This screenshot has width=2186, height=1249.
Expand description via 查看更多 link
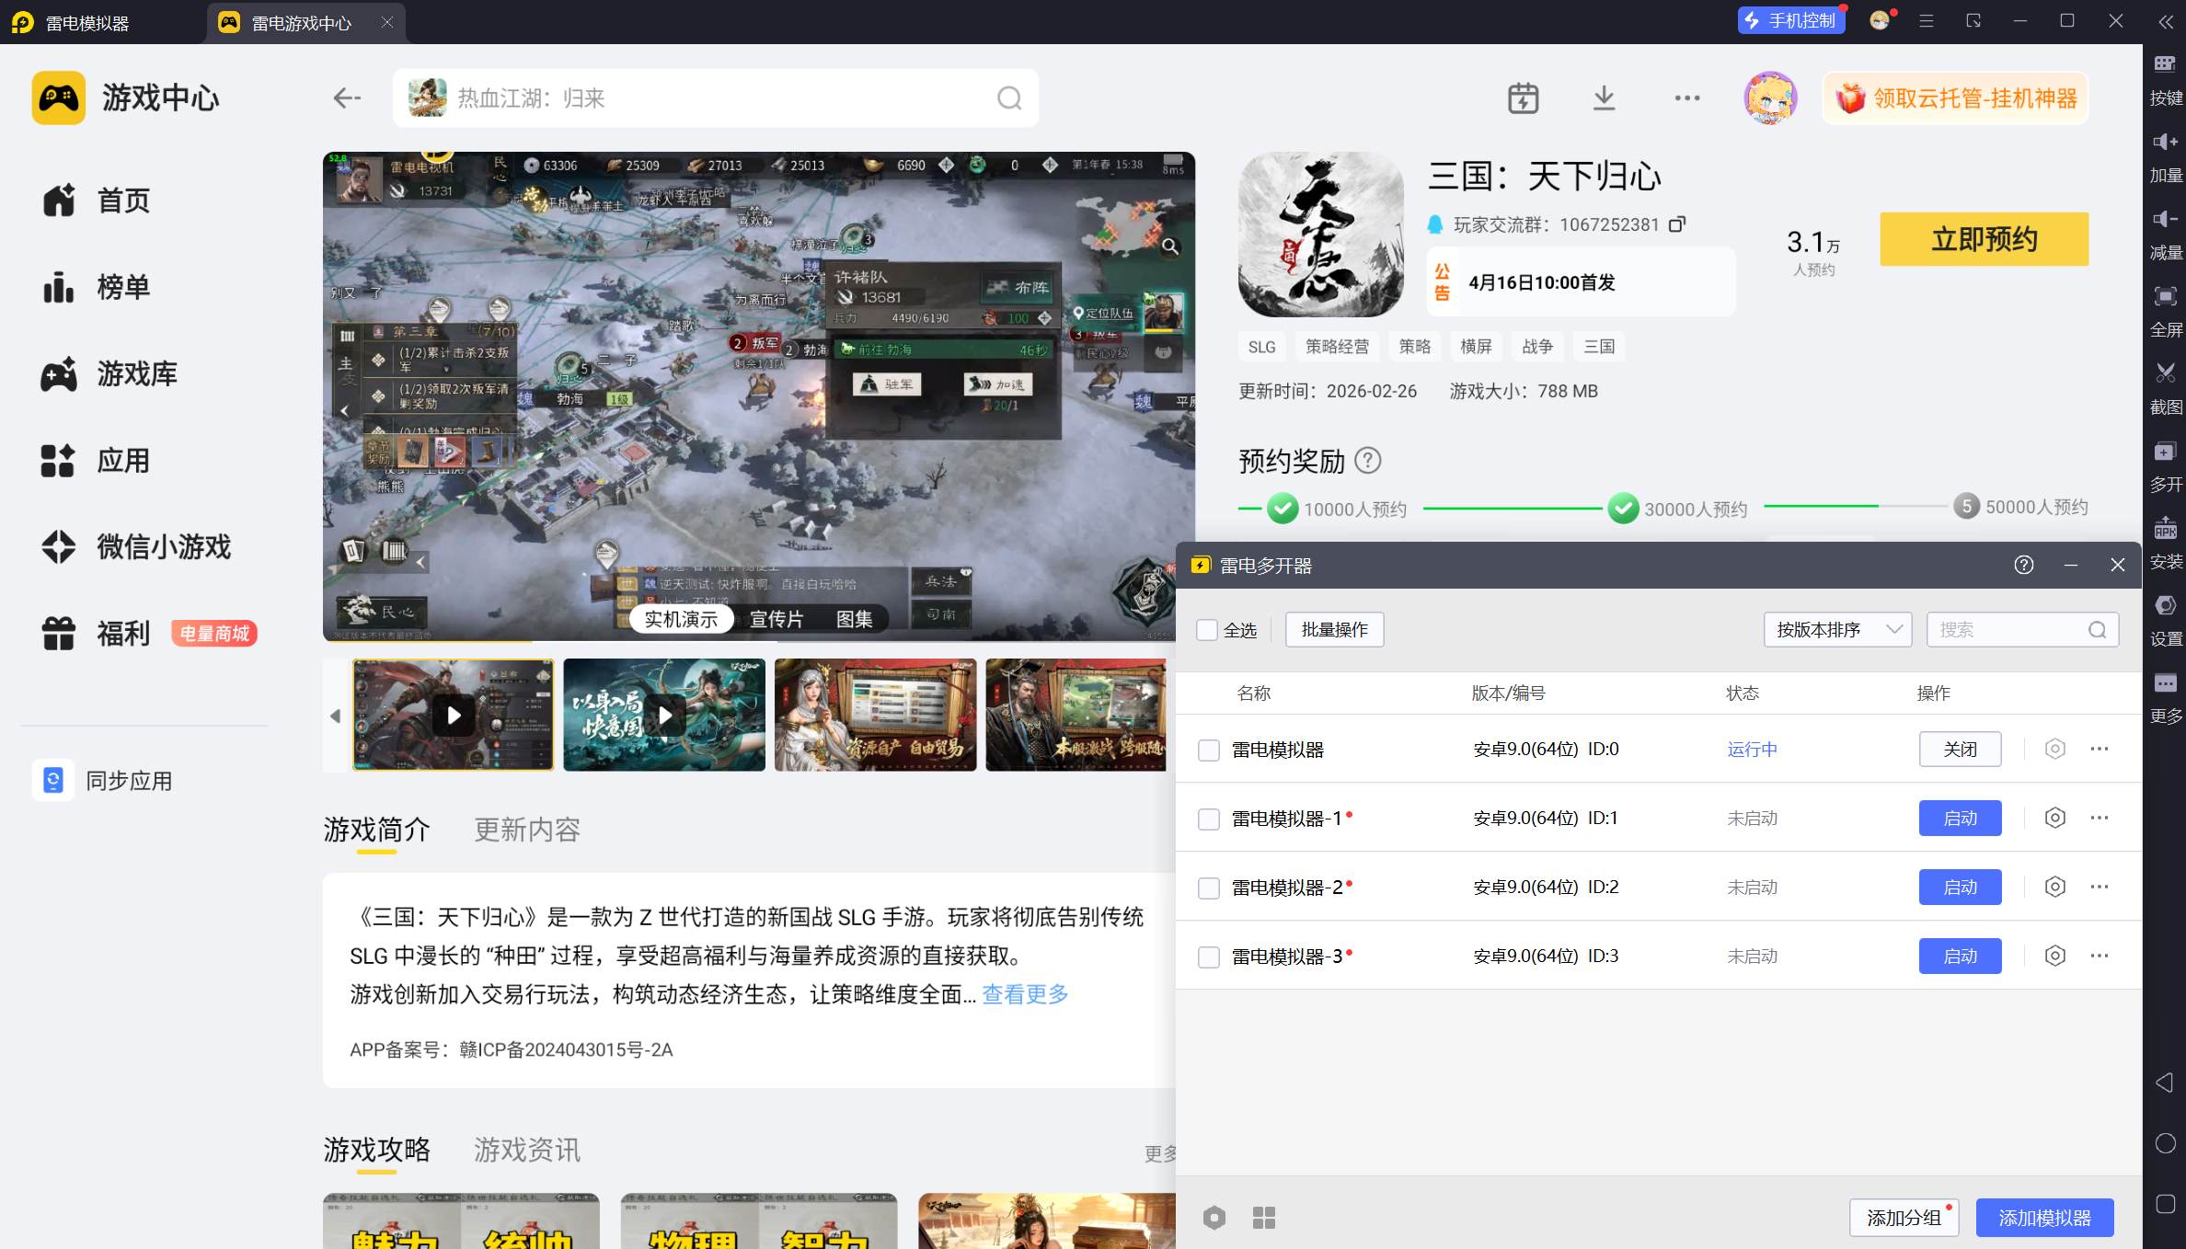coord(1025,994)
